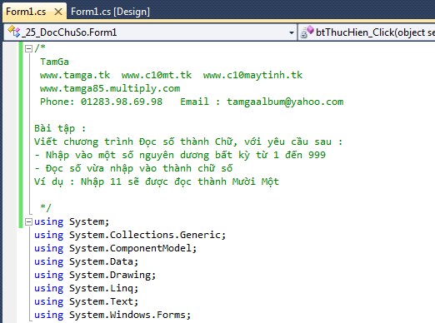Click the 'Bài tập :' comment line

click(x=60, y=128)
